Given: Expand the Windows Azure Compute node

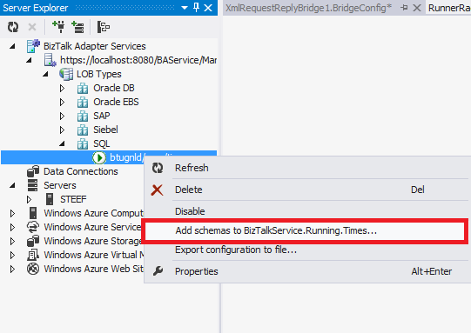Looking at the screenshot, I should tap(12, 213).
